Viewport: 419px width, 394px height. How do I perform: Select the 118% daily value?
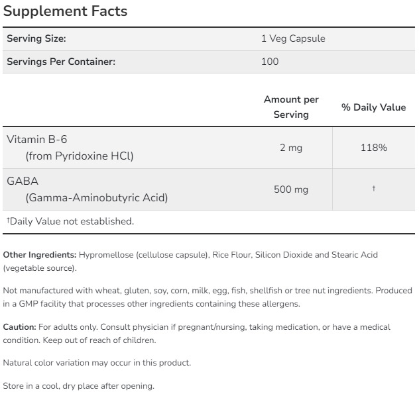374,148
